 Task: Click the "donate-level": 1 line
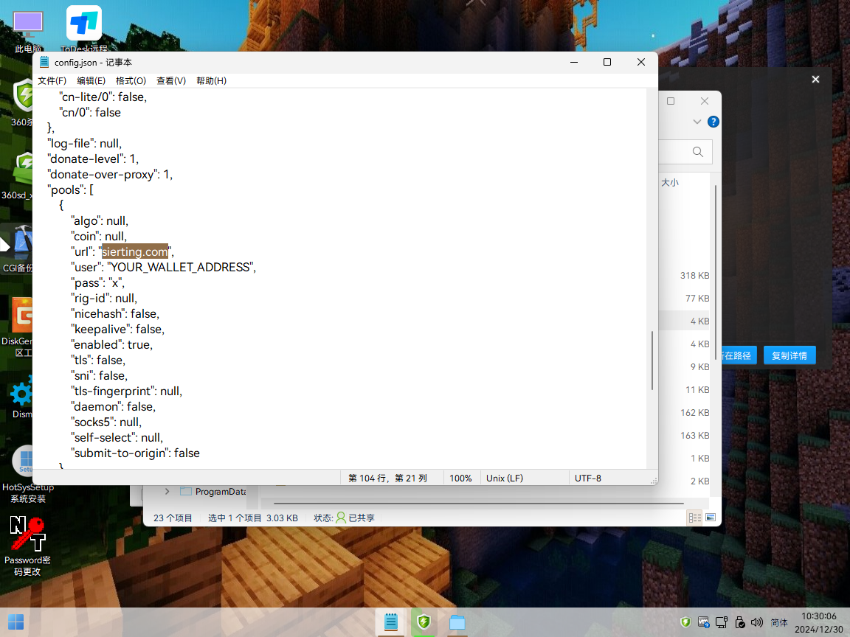click(x=93, y=159)
